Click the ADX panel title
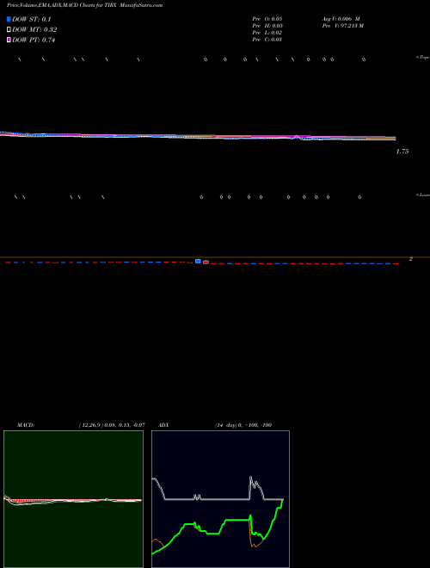The image size is (430, 568). click(x=163, y=425)
